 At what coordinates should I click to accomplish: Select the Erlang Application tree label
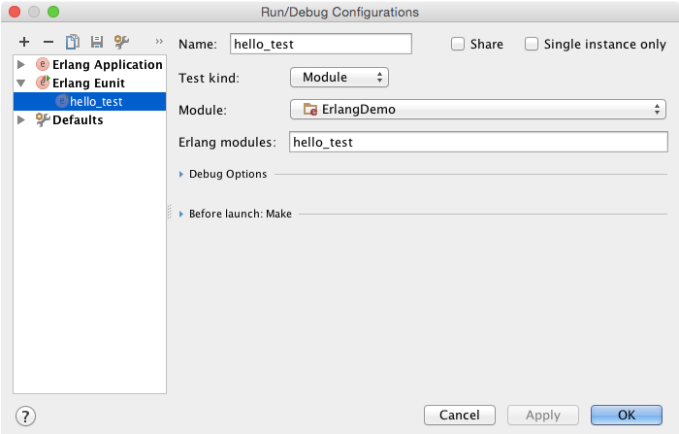pos(107,64)
